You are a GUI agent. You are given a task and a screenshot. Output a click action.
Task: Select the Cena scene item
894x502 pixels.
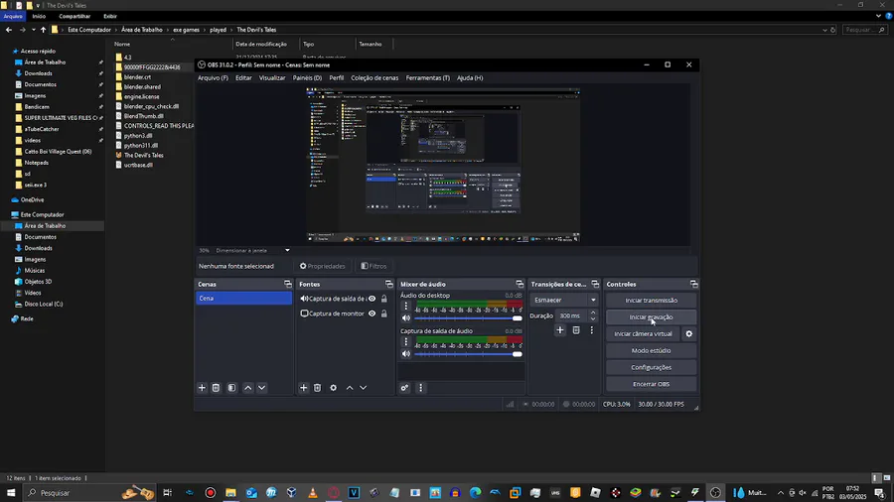(x=243, y=299)
